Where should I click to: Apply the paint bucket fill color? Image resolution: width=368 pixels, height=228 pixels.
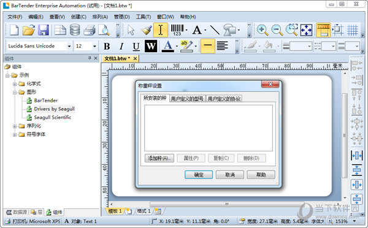point(269,46)
